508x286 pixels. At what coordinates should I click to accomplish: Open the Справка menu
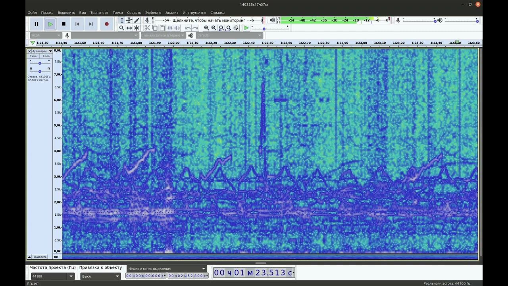tap(217, 13)
